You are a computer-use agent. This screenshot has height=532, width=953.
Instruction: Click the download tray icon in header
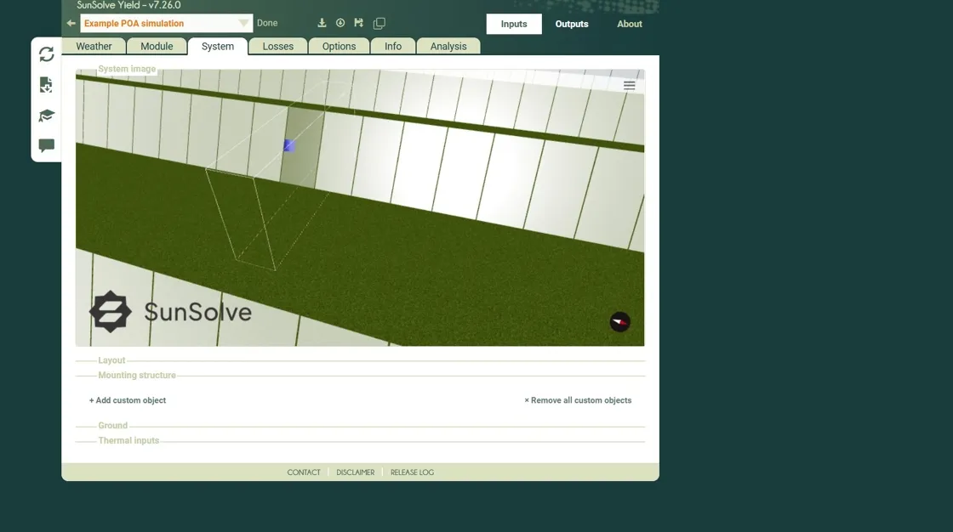tap(322, 23)
